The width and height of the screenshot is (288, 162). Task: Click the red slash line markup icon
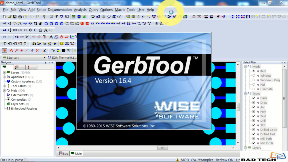[x=27, y=50]
